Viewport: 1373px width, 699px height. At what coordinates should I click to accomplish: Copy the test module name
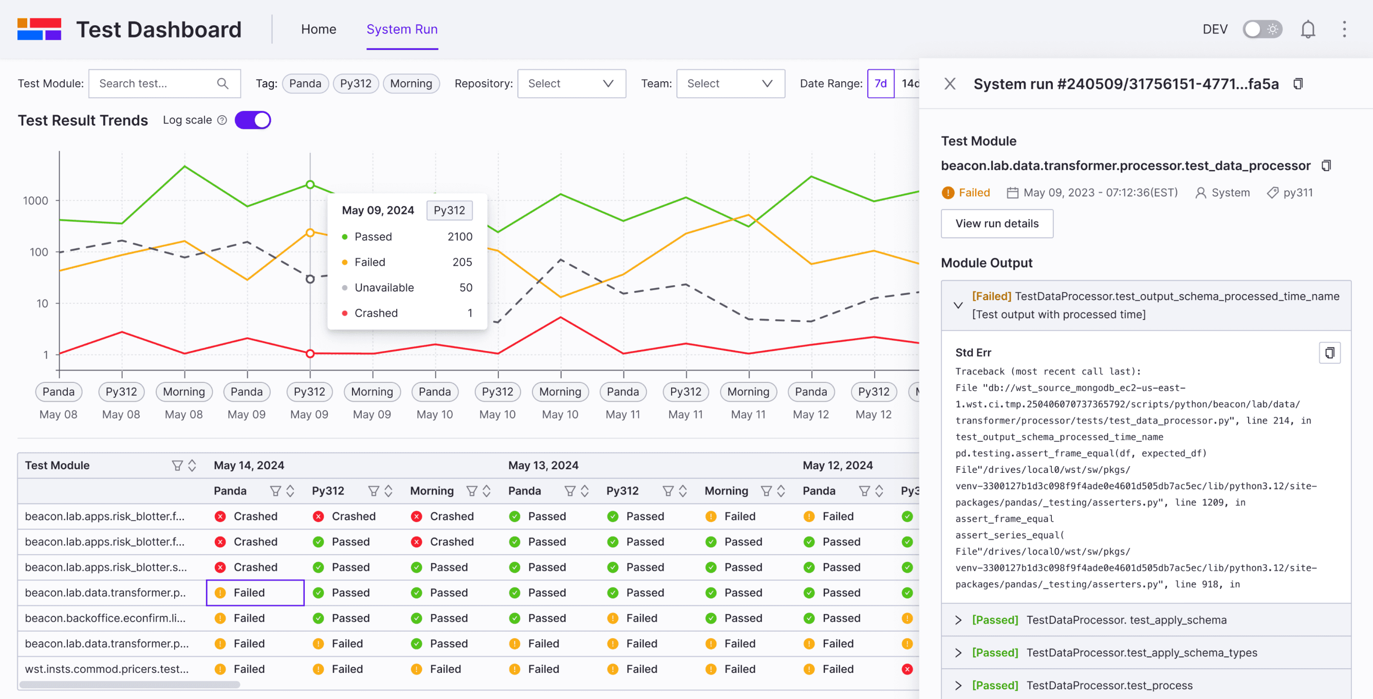coord(1326,166)
